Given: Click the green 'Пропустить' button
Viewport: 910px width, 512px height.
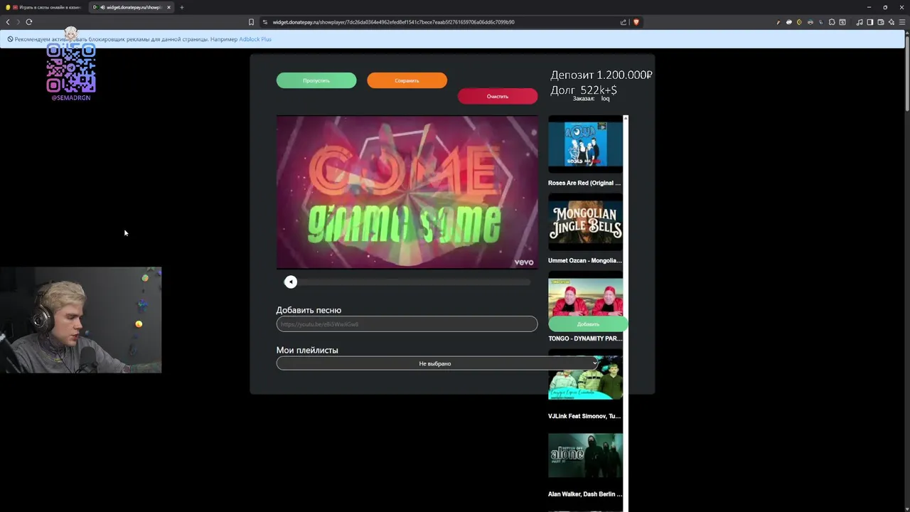Looking at the screenshot, I should [316, 80].
